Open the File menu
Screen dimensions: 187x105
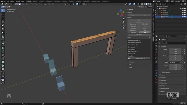(x=4, y=1)
